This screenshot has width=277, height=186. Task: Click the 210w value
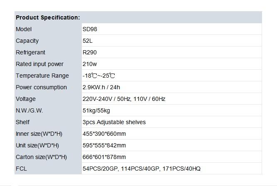90,64
